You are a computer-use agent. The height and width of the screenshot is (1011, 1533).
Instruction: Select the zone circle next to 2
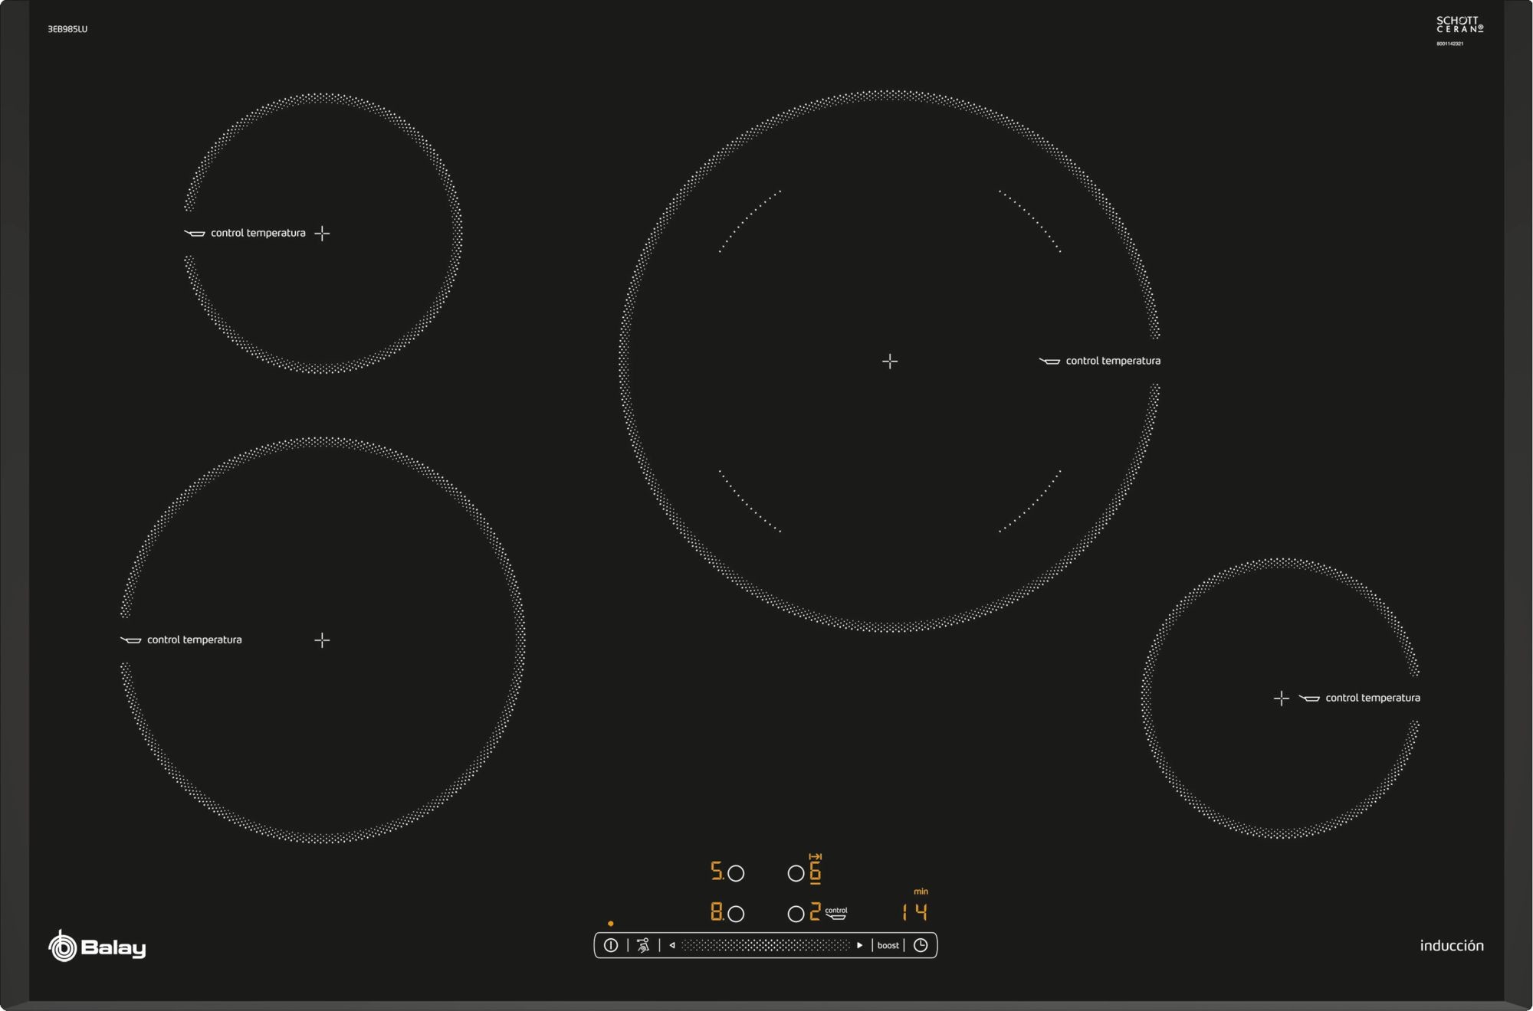click(x=796, y=914)
